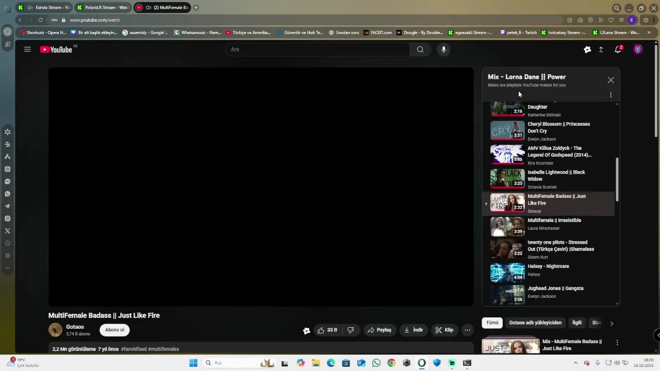Open the Opera sidebar three-dot more menu
Viewport: 660px width, 371px height.
(x=8, y=268)
